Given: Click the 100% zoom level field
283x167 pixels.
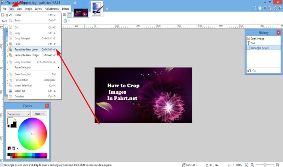Looking at the screenshot, I should tap(239, 165).
